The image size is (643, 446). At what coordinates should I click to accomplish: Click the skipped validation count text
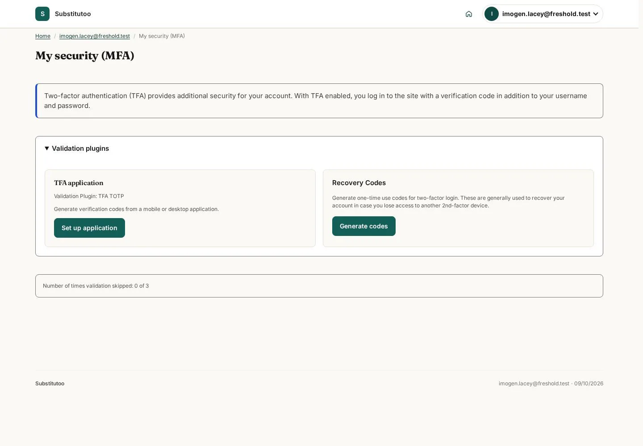click(96, 286)
